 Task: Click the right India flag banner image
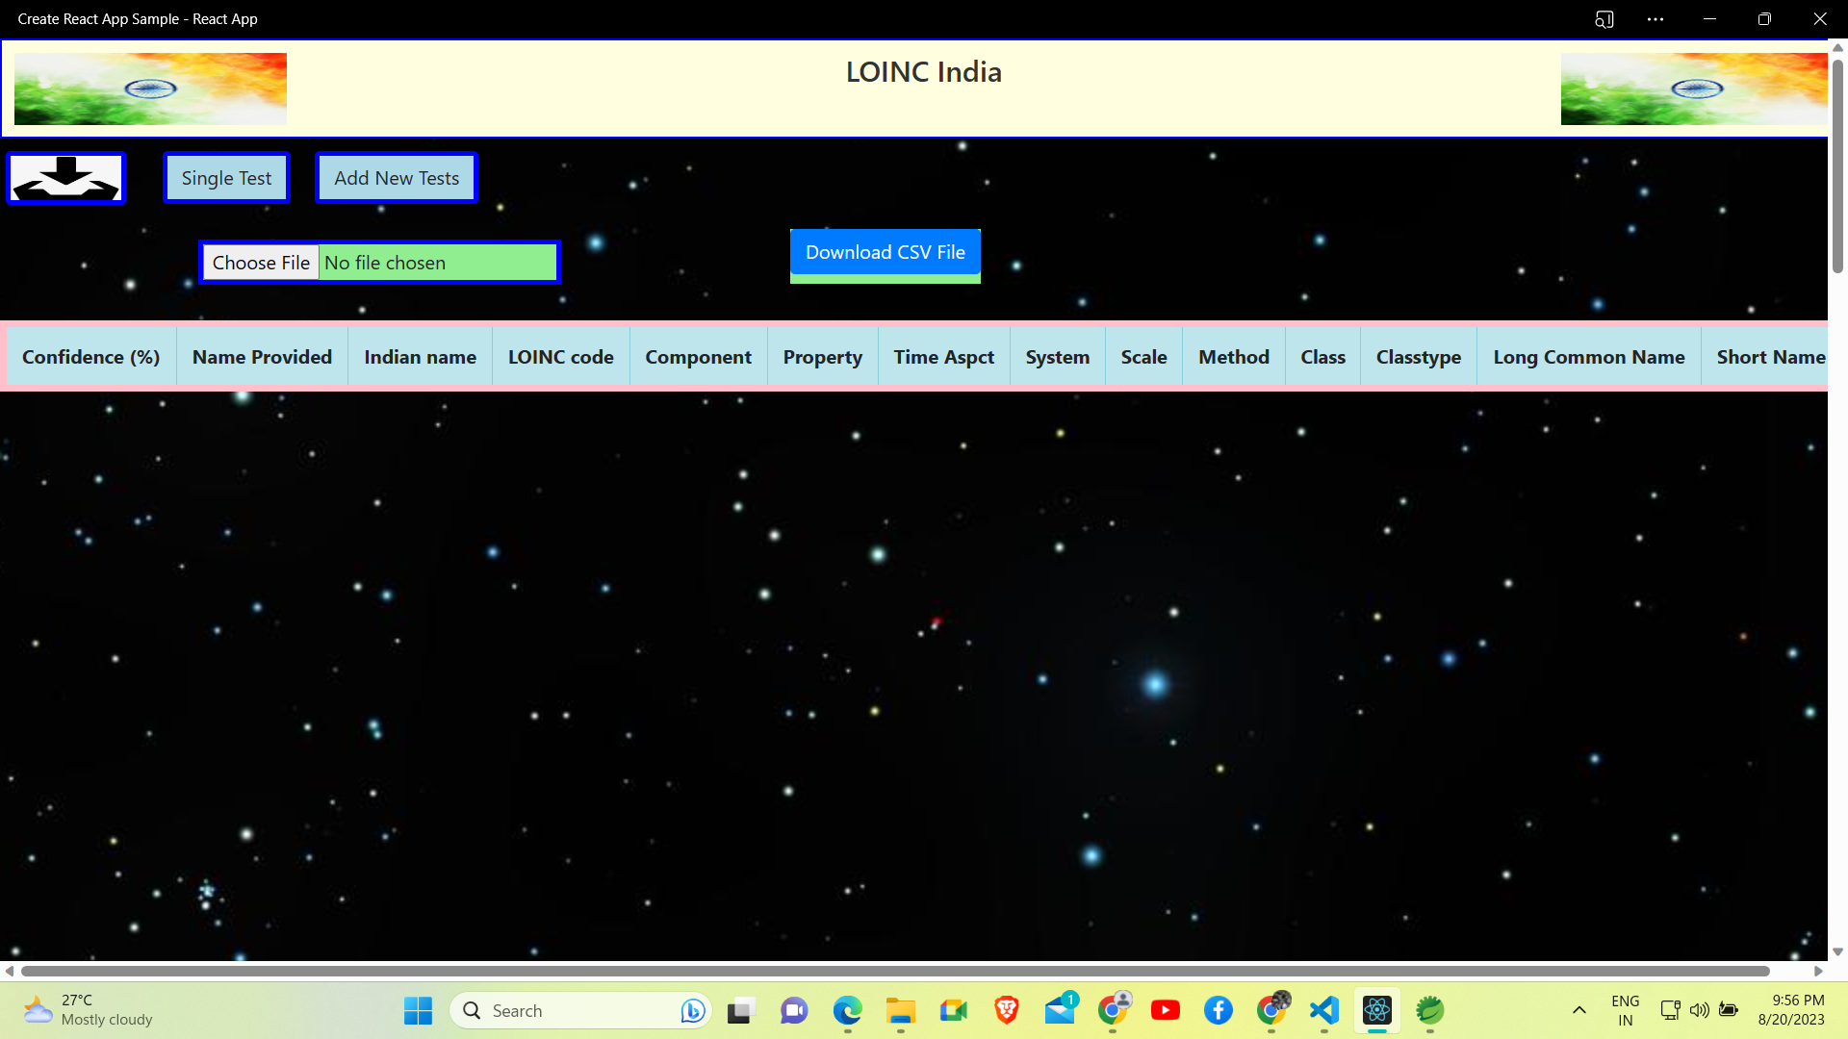[1693, 89]
